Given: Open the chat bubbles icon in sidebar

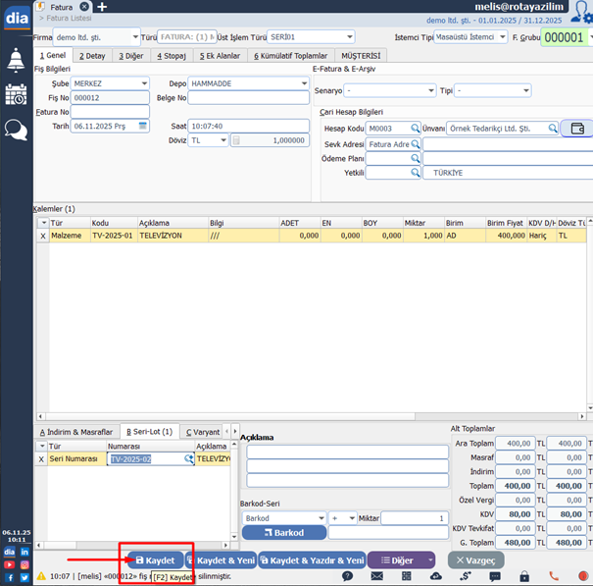Looking at the screenshot, I should click(16, 129).
